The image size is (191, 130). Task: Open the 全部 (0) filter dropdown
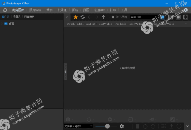coord(144,17)
